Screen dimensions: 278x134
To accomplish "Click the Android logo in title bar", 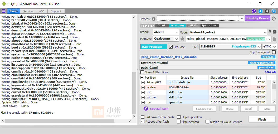I will coord(4,4).
